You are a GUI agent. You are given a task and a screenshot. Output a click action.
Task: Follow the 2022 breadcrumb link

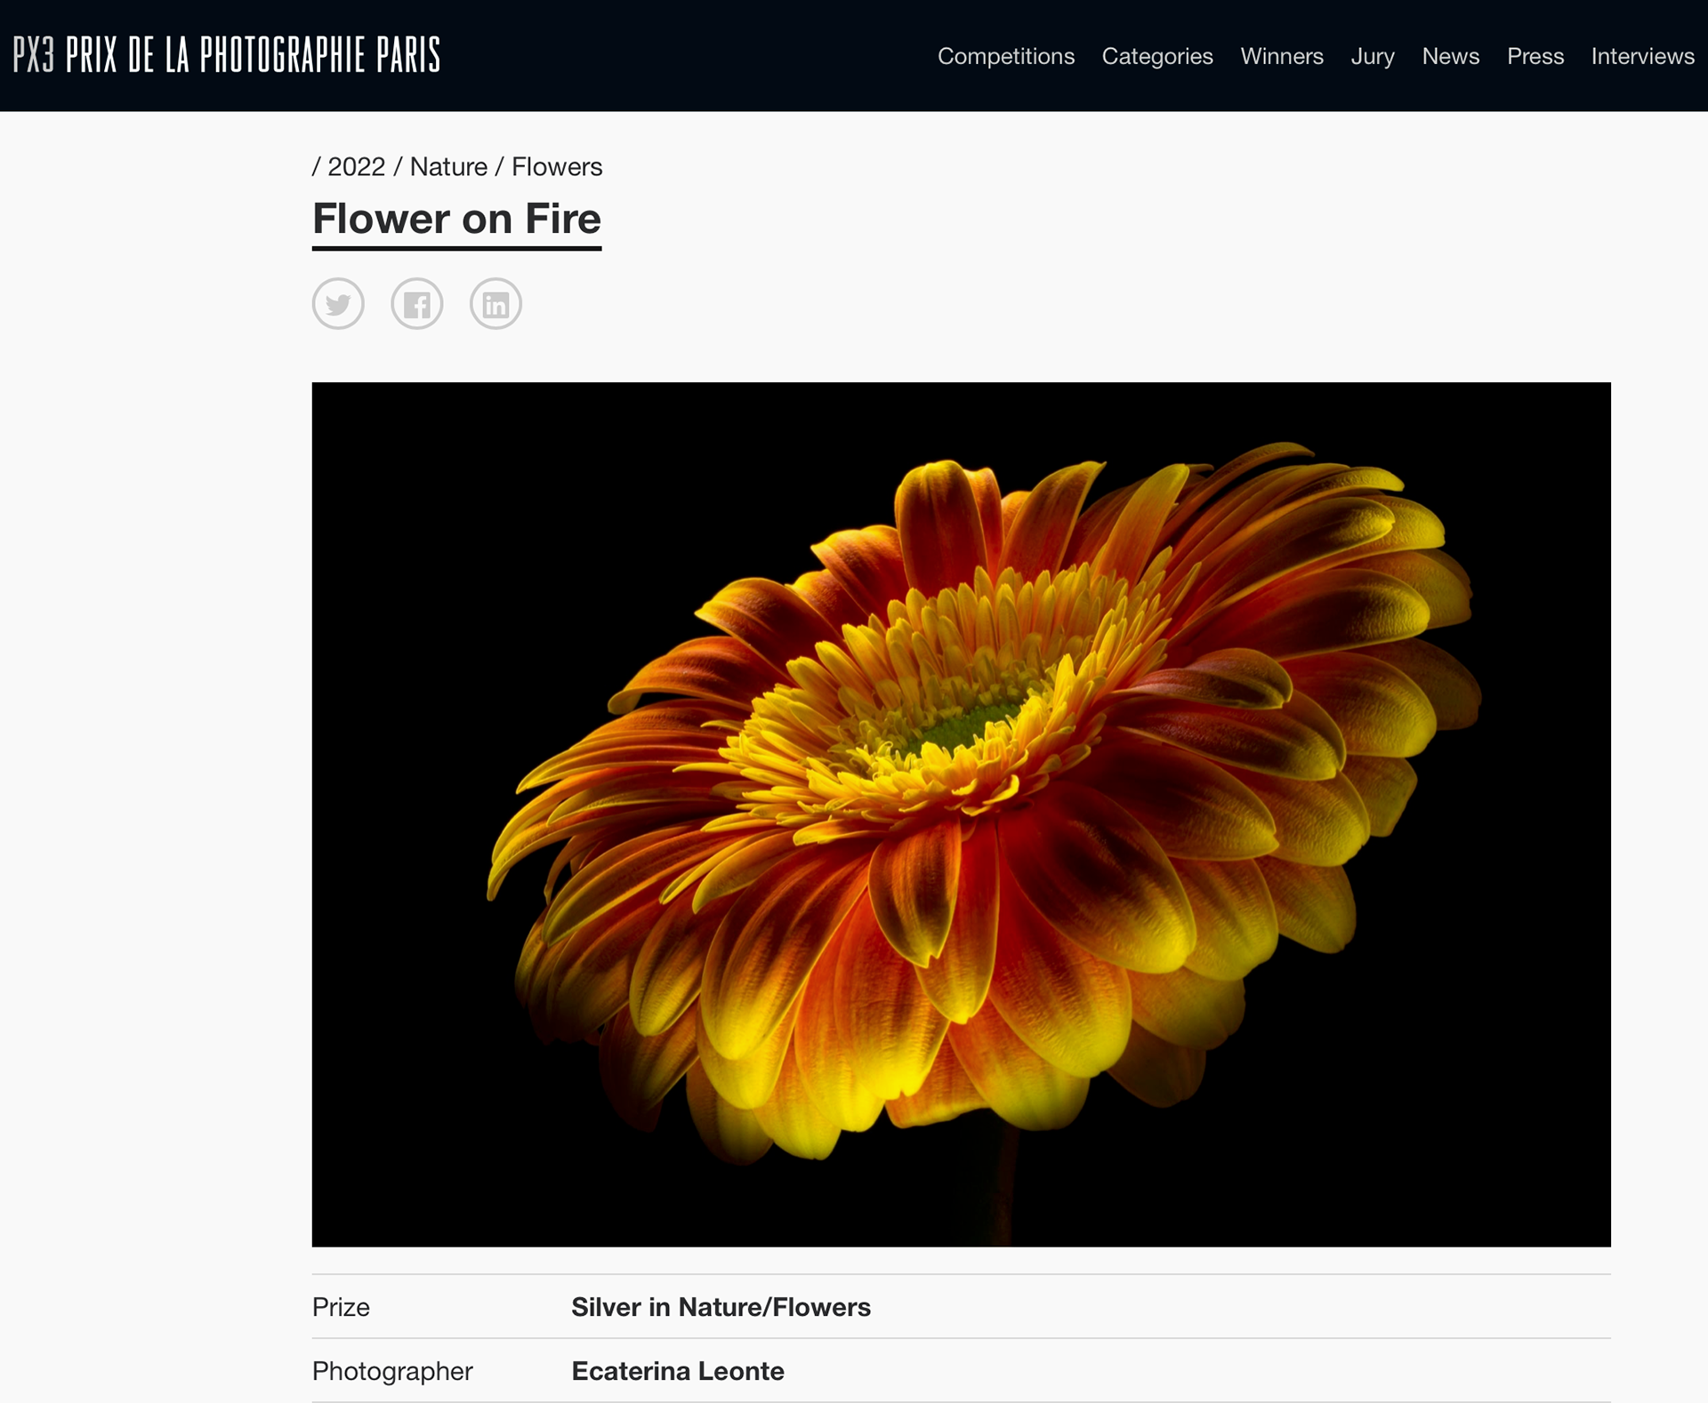pos(357,167)
